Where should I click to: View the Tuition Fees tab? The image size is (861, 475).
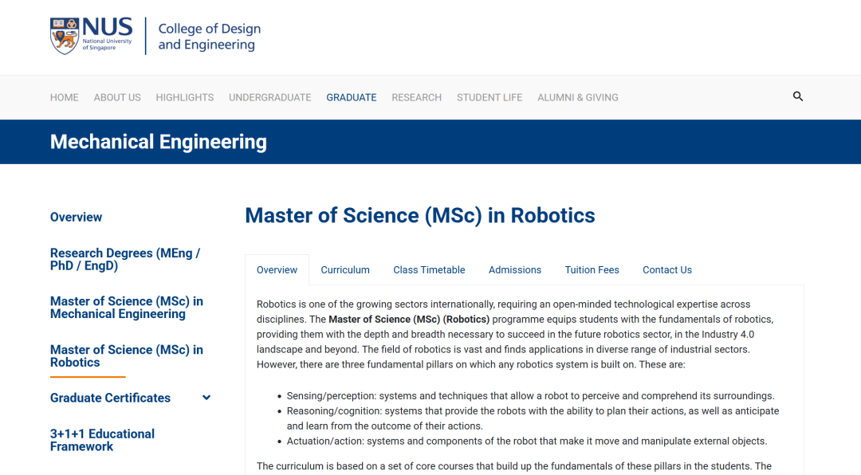(592, 270)
